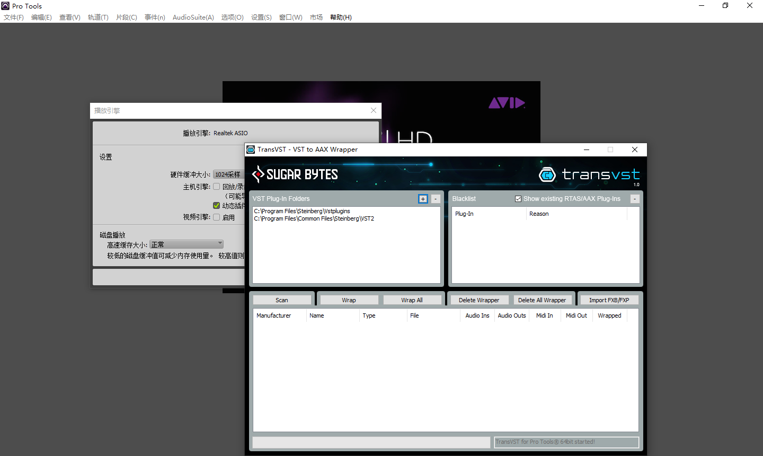Uncheck the 动态插件 checkbox
This screenshot has width=763, height=456.
217,206
